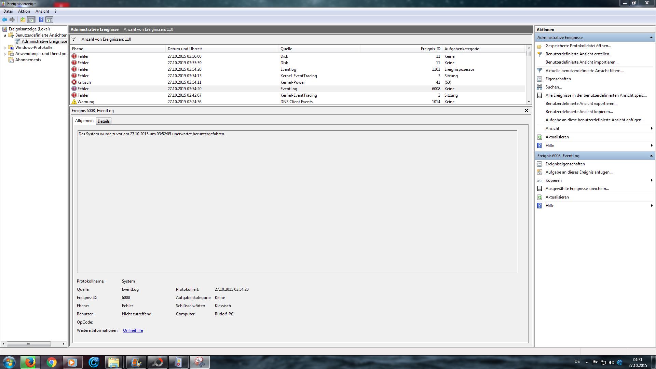The width and height of the screenshot is (656, 369).
Task: Collapse the Administrative Ereignisse actions section
Action: [x=651, y=38]
